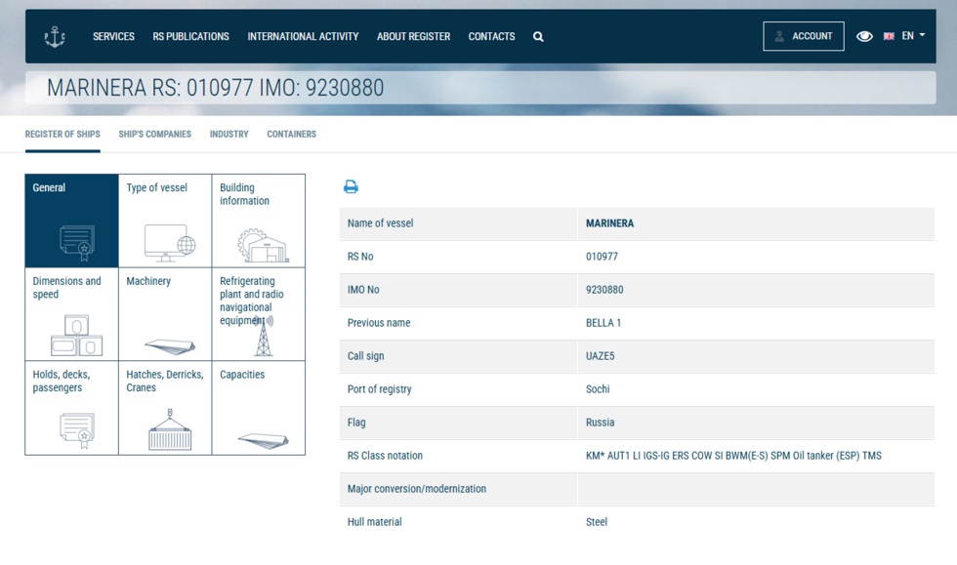Open the EN language dropdown
Viewport: 957px width, 565px height.
(908, 36)
